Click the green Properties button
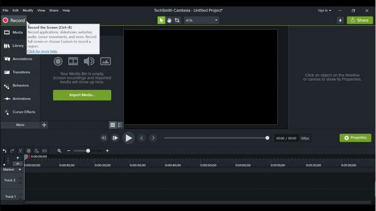The height and width of the screenshot is (211, 376). pyautogui.click(x=356, y=138)
